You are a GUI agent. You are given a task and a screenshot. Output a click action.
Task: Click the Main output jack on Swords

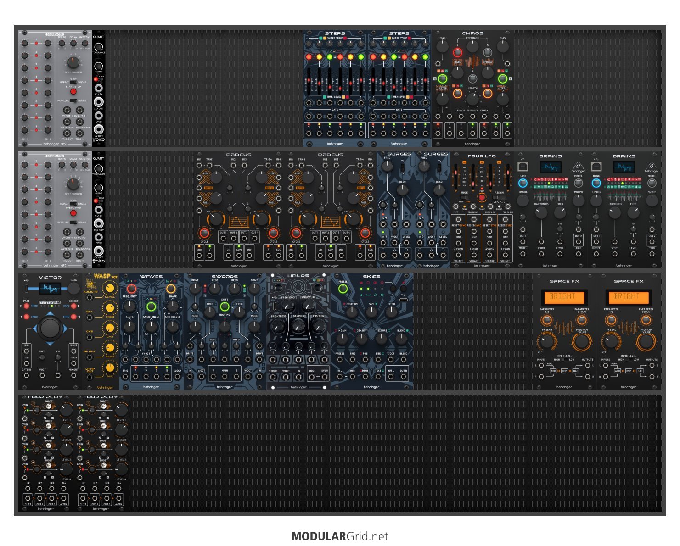(225, 377)
